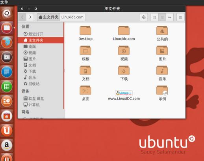Select 桌面 in the sidebar
Image resolution: width=204 pixels, height=161 pixels.
41,46
